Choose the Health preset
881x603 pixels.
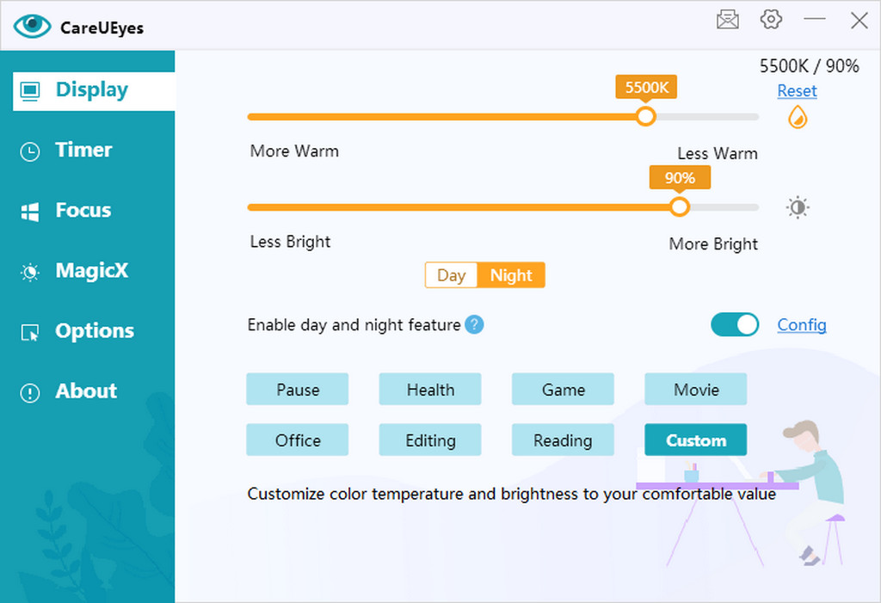(x=430, y=389)
